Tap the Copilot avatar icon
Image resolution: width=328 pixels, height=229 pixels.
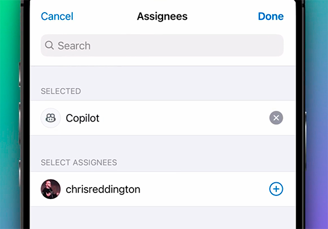coord(51,118)
